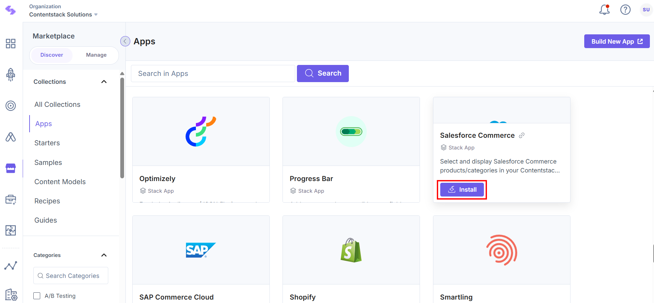Click the Stack App layers icon under Progress Bar
Screen dimensions: 654x303
293,191
